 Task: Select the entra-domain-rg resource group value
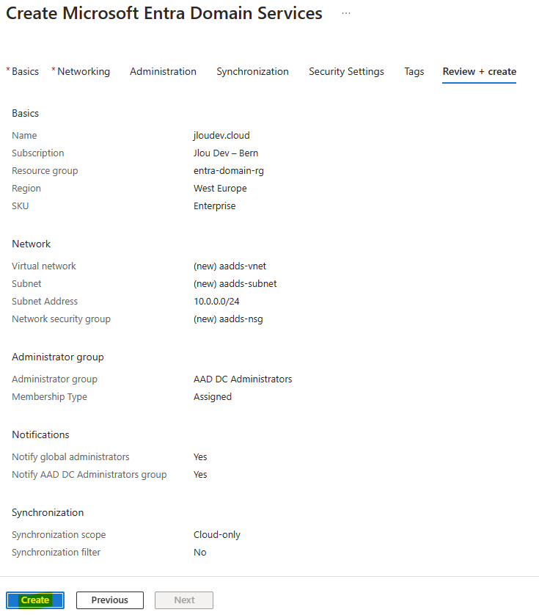click(x=229, y=170)
